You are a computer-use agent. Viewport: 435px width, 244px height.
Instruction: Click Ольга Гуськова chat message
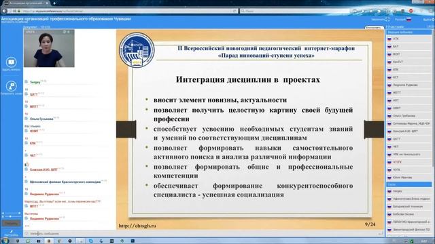tap(41, 119)
